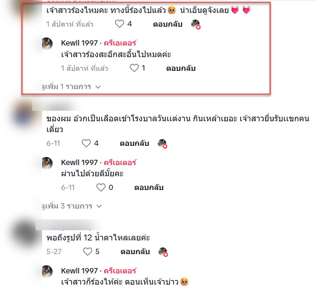Open Kewll 1997 avatar in the bottom reply
The height and width of the screenshot is (286, 316).
click(47, 271)
